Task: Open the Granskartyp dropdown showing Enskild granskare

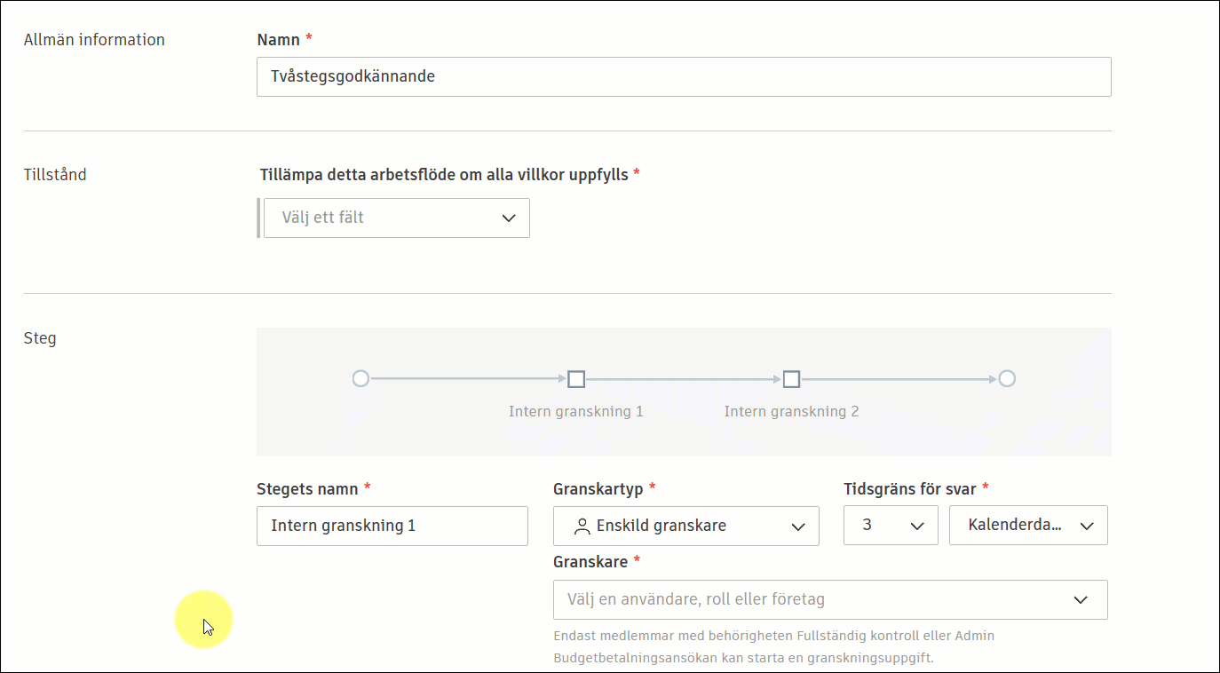Action: 686,526
